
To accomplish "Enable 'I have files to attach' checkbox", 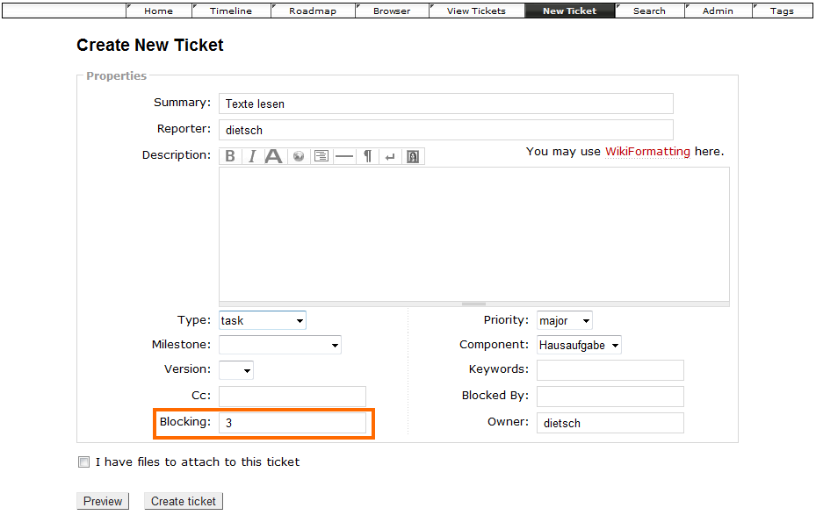I will [x=84, y=462].
